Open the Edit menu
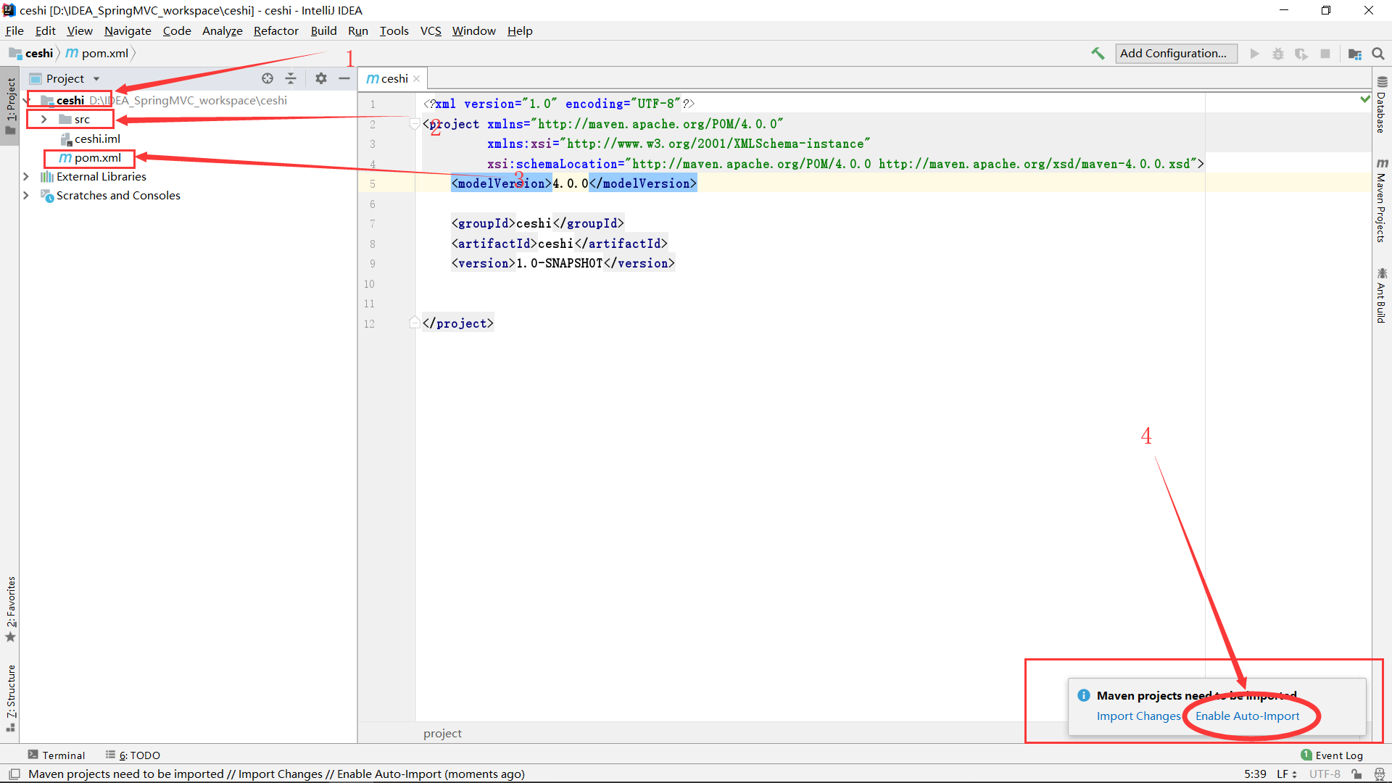The image size is (1392, 783). click(45, 30)
